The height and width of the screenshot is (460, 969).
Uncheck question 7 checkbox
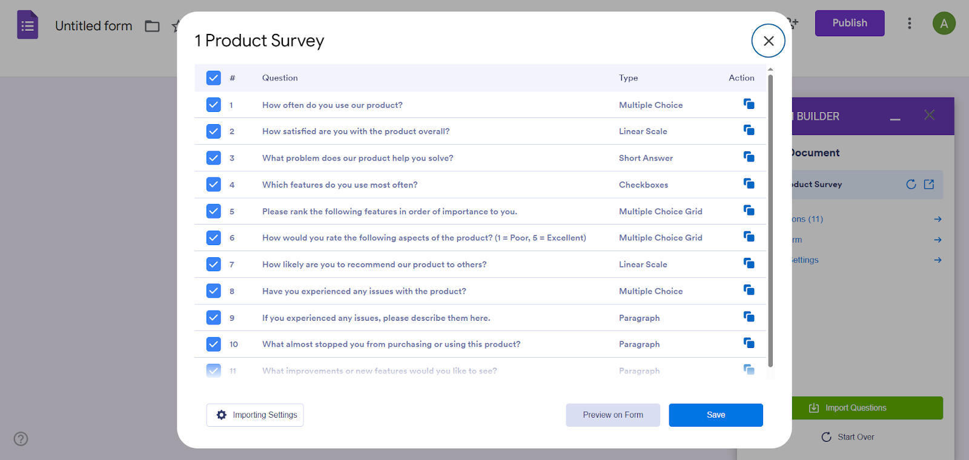(214, 264)
